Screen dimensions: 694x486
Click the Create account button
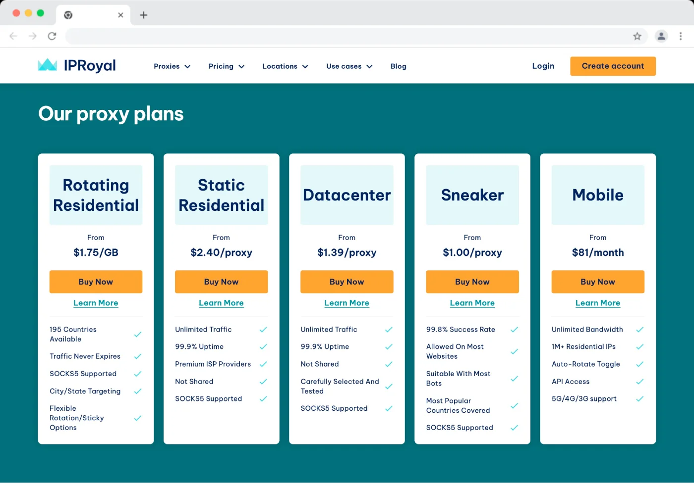613,66
